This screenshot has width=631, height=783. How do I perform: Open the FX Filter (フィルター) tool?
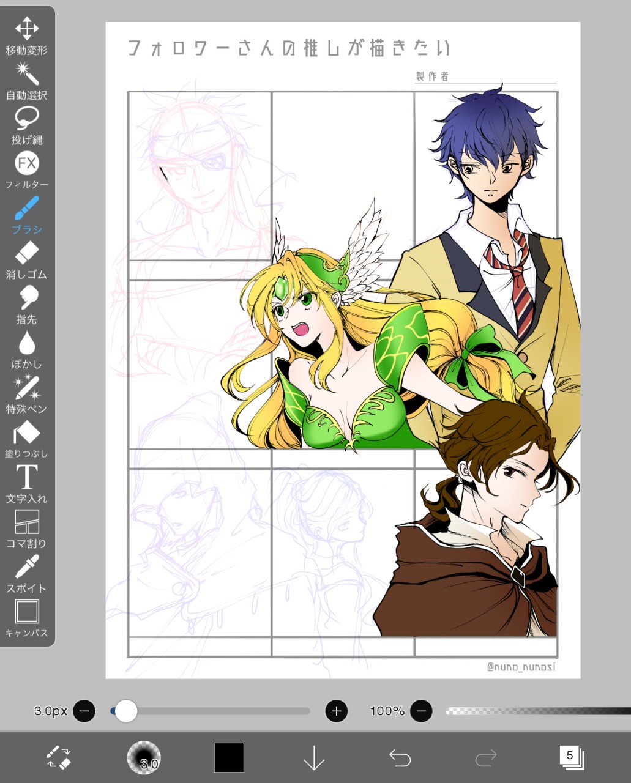(x=27, y=170)
